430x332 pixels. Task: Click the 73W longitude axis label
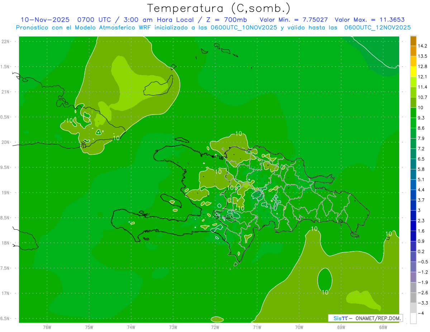(x=173, y=327)
